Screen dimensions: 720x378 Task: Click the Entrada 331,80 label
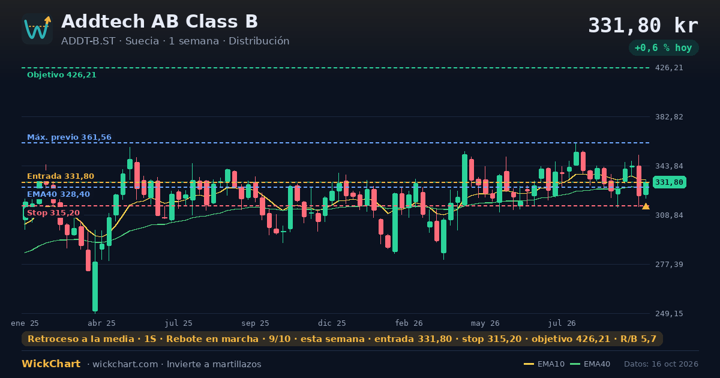[61, 176]
